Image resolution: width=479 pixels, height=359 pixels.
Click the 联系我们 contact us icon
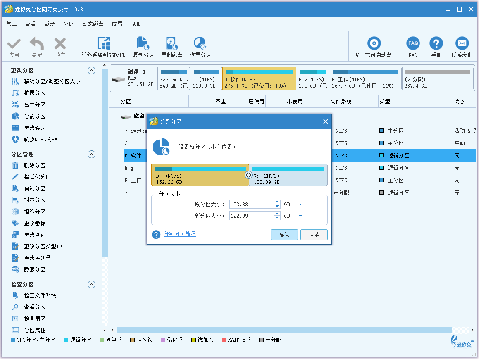click(462, 43)
